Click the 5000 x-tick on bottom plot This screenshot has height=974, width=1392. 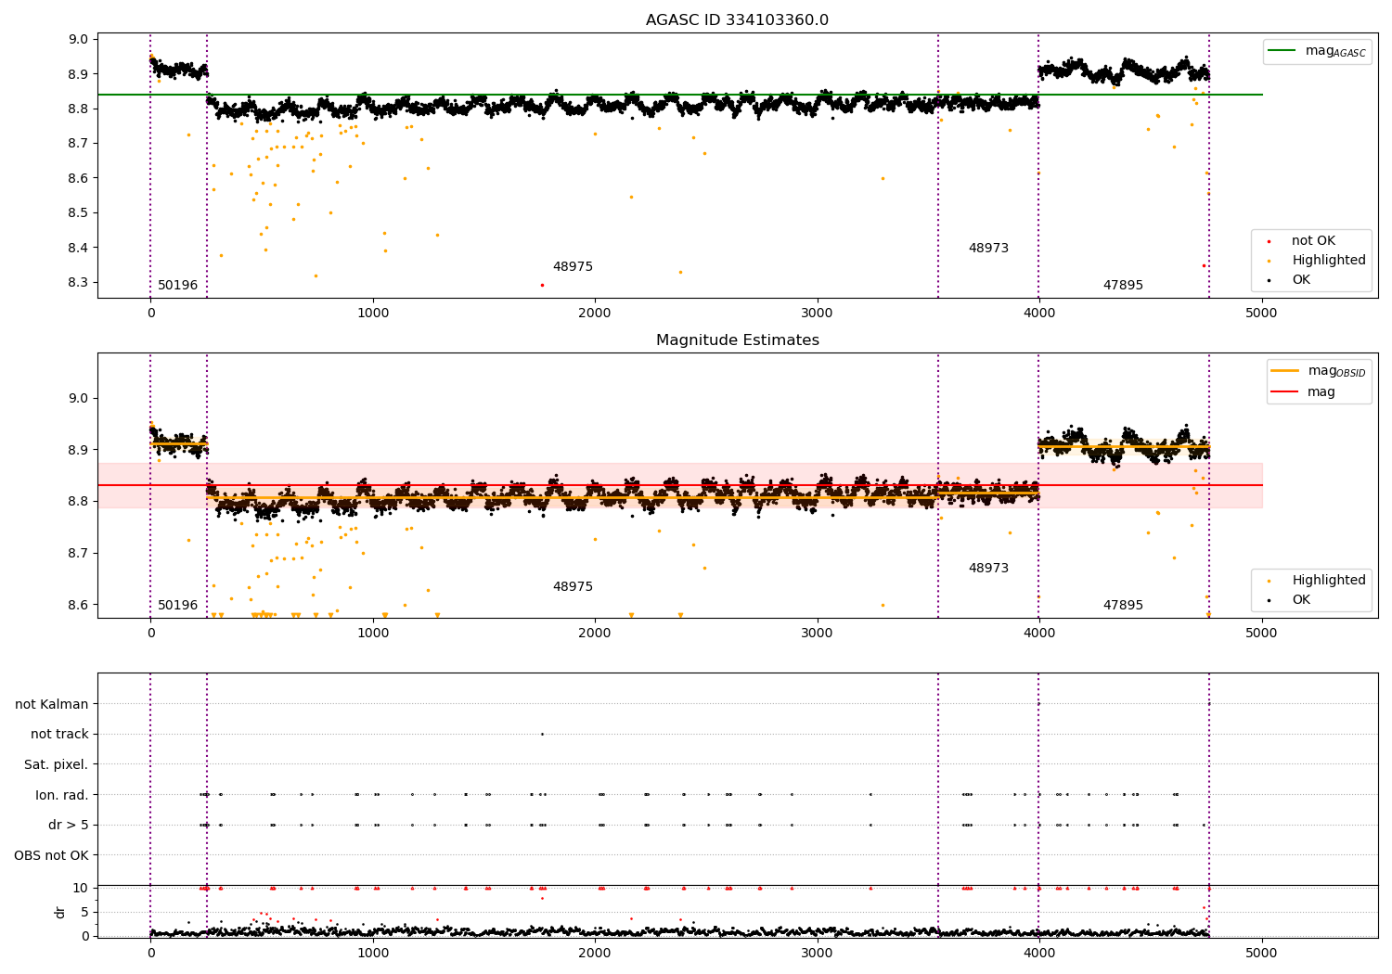(1261, 953)
